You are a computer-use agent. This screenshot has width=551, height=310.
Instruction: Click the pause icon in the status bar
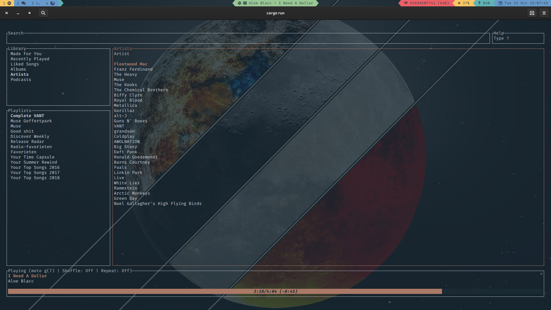(245, 3)
